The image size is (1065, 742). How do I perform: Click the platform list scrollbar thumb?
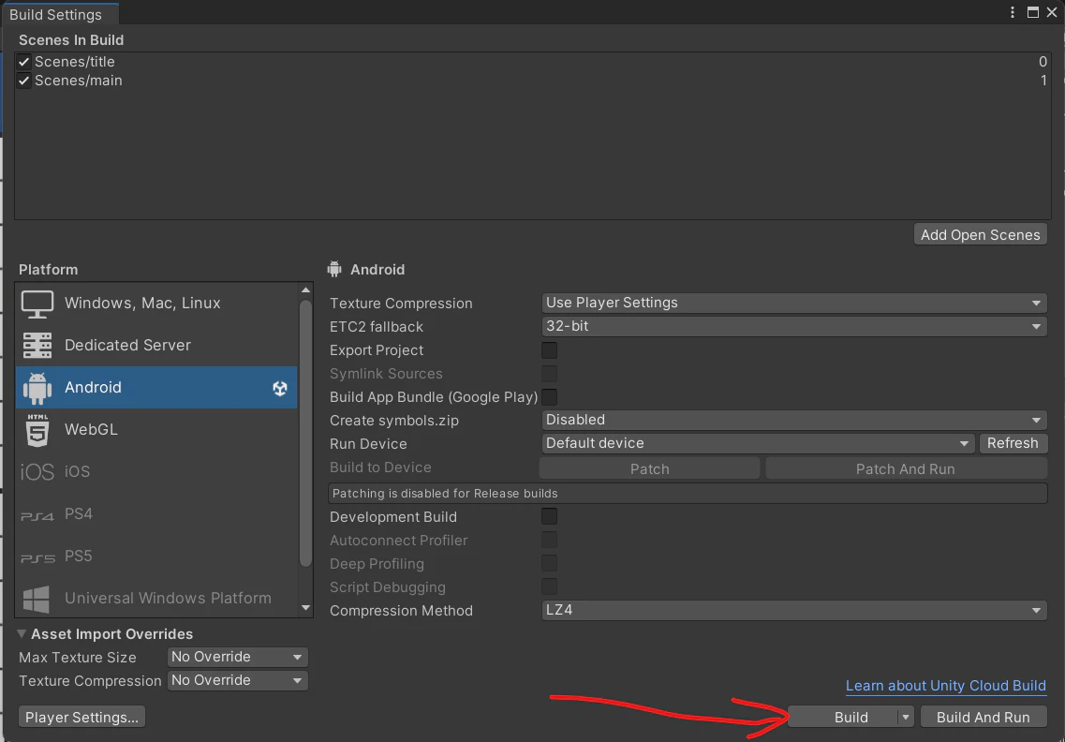click(305, 433)
